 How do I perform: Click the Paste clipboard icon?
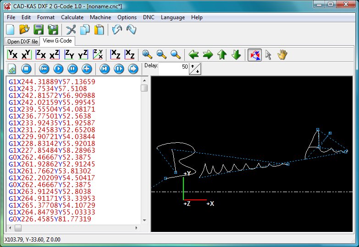pyautogui.click(x=99, y=30)
